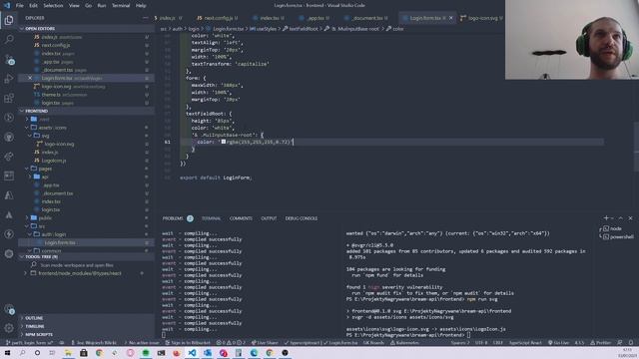Expand the Outline section
This screenshot has height=359, width=639.
coord(86,318)
